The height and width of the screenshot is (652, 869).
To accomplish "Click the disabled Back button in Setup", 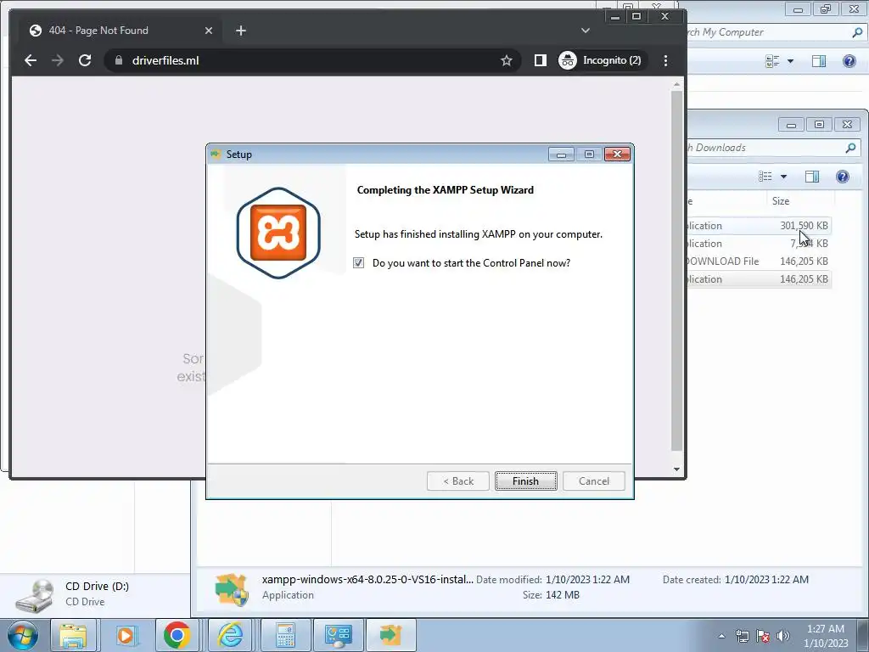I will point(457,481).
